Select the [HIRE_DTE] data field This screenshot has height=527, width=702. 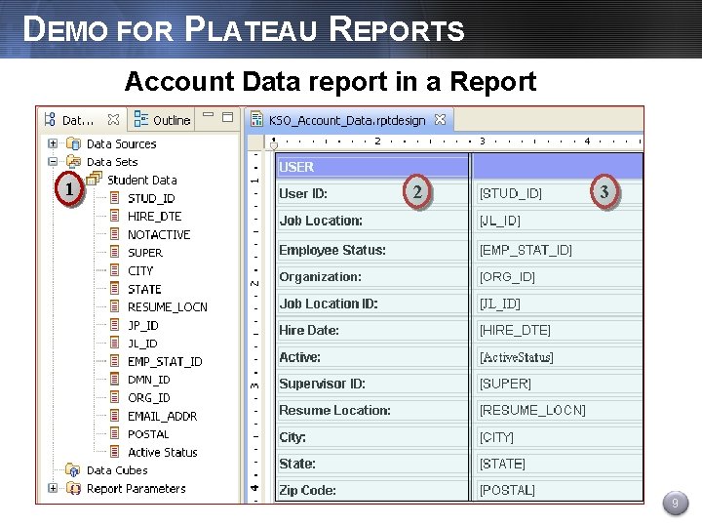(559, 330)
